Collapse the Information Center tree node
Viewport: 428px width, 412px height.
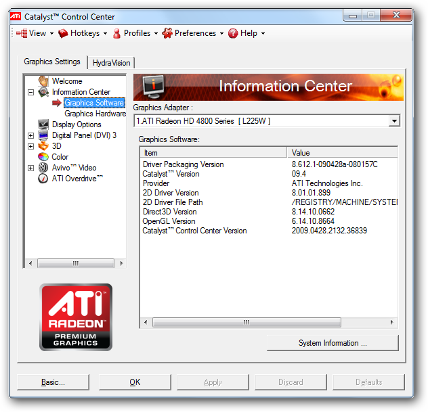(x=31, y=92)
